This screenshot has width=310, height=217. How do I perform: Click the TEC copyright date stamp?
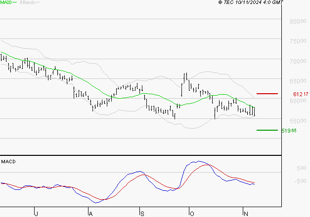pyautogui.click(x=251, y=2)
